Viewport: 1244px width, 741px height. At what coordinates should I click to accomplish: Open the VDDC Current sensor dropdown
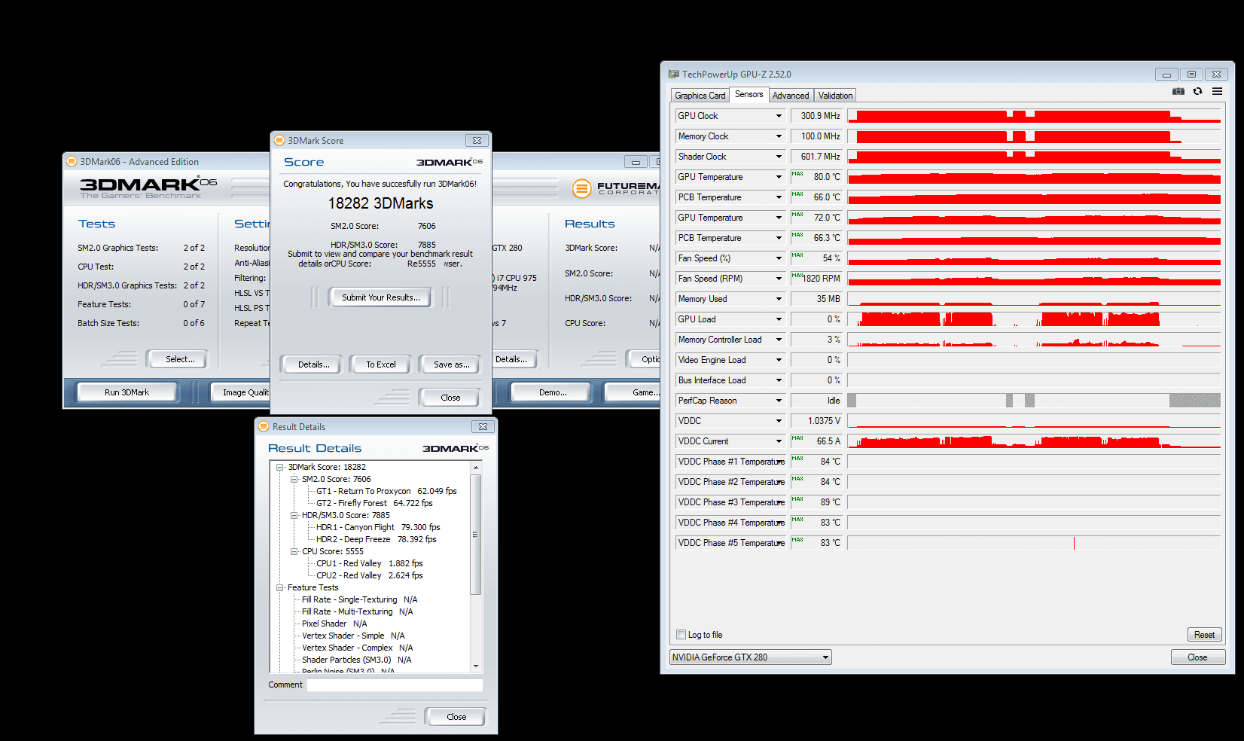point(779,441)
